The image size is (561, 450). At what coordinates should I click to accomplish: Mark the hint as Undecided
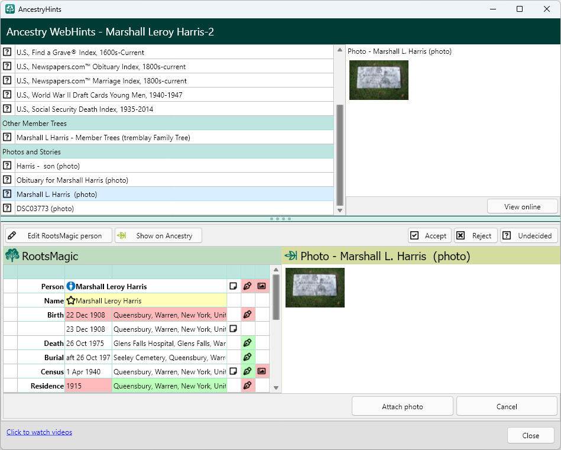coord(529,235)
